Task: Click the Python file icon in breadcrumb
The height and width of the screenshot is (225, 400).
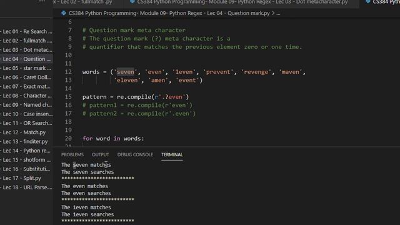Action: tap(64, 13)
